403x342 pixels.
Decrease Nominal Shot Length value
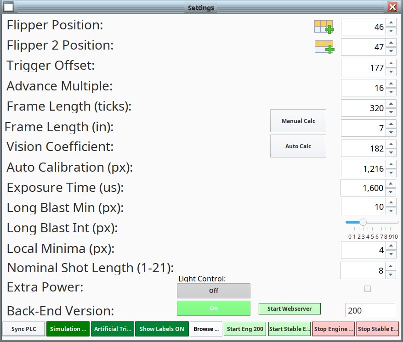[391, 275]
